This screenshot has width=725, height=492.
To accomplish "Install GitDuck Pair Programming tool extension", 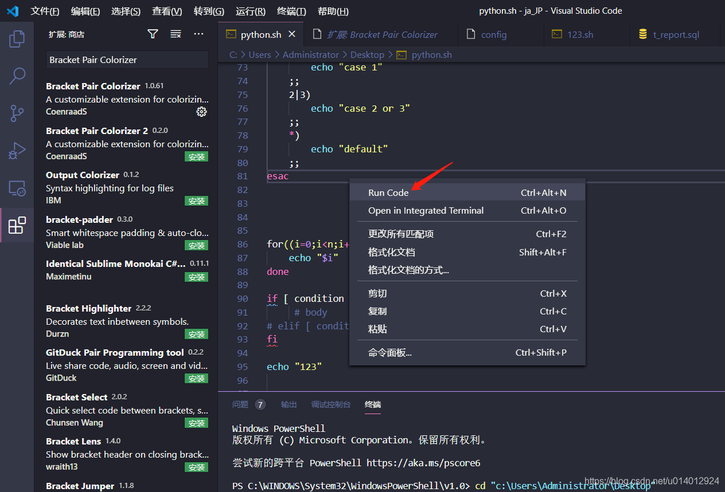I will (197, 378).
